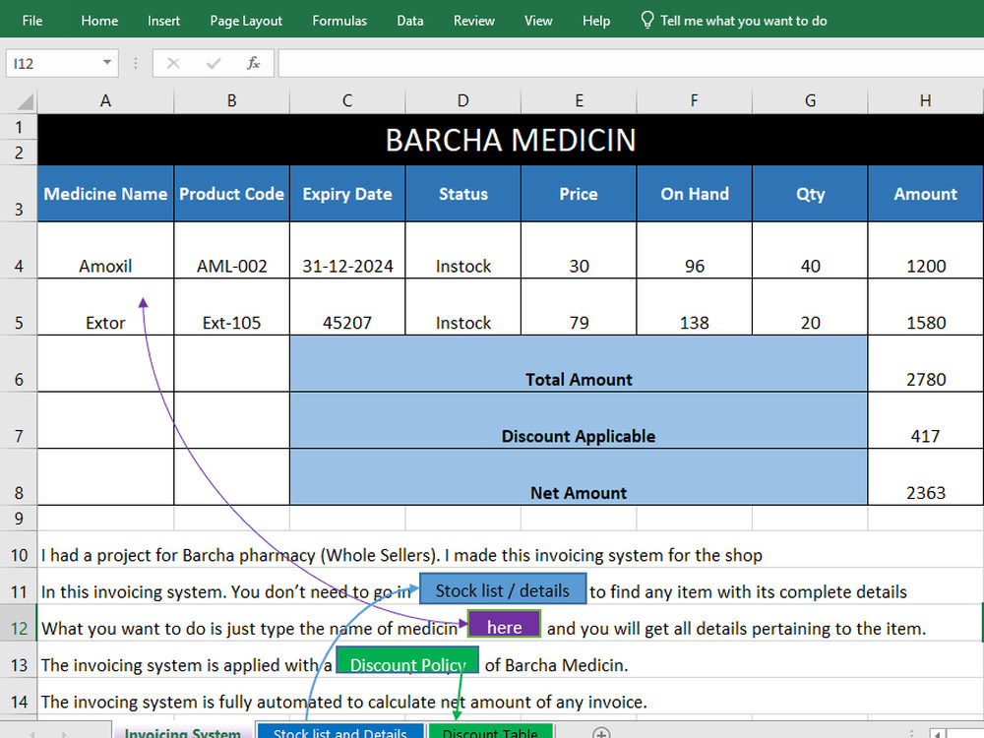Select the Discount Applicable label cell
Viewport: 984px width, 738px height.
[579, 420]
